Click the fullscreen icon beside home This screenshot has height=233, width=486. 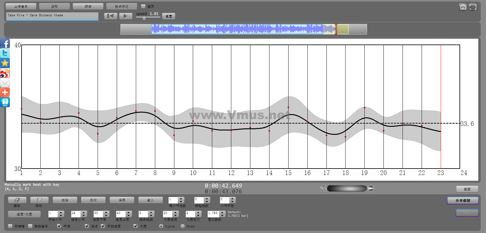[x=473, y=7]
